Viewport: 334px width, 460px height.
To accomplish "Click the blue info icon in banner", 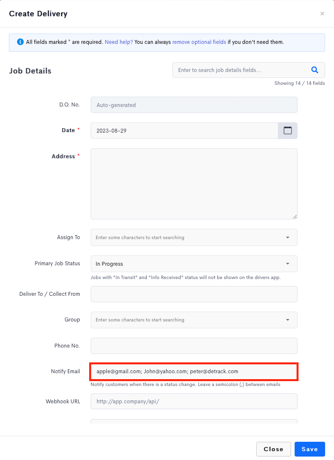I will click(x=20, y=42).
